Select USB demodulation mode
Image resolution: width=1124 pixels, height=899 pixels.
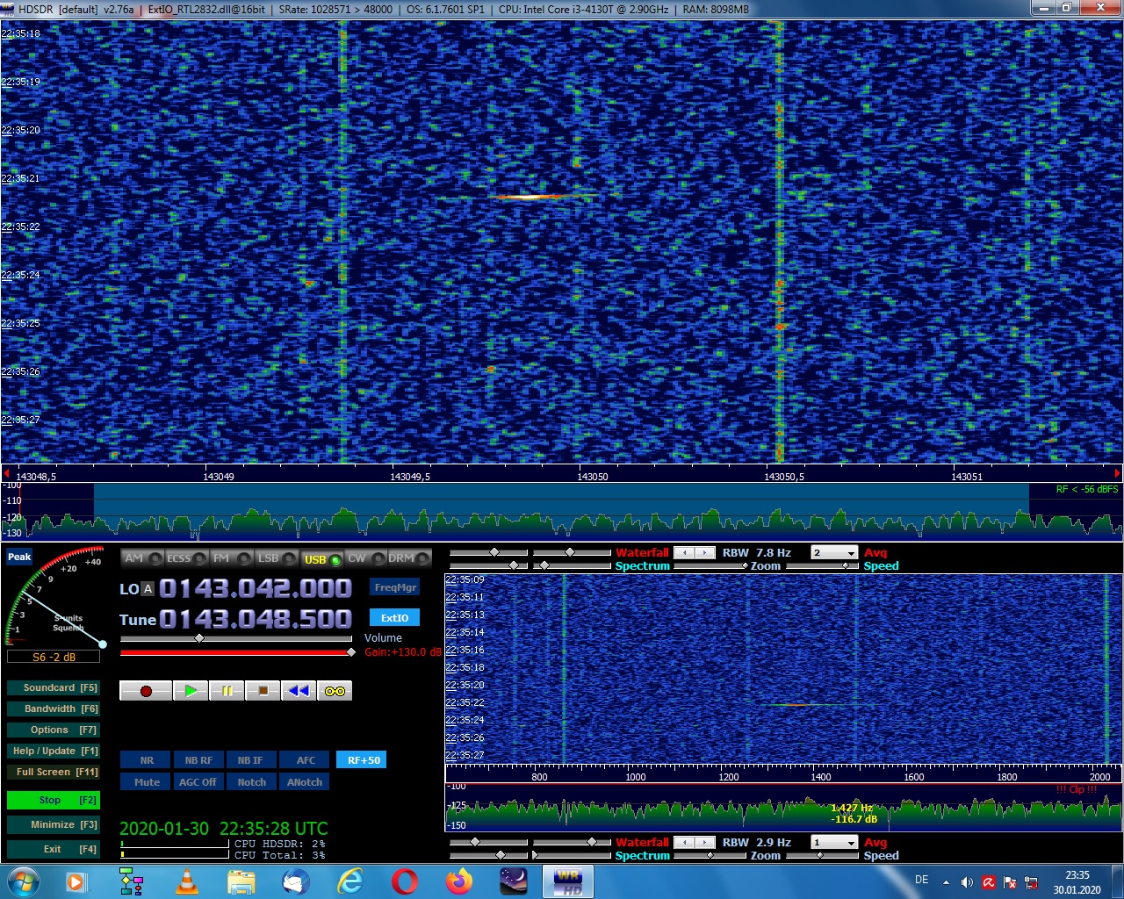pyautogui.click(x=321, y=558)
